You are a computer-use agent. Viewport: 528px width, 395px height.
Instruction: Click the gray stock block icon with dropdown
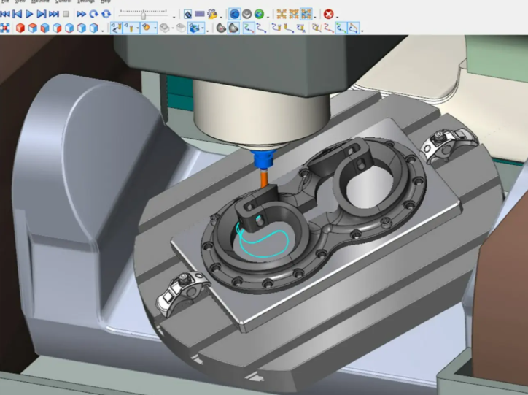pos(164,28)
